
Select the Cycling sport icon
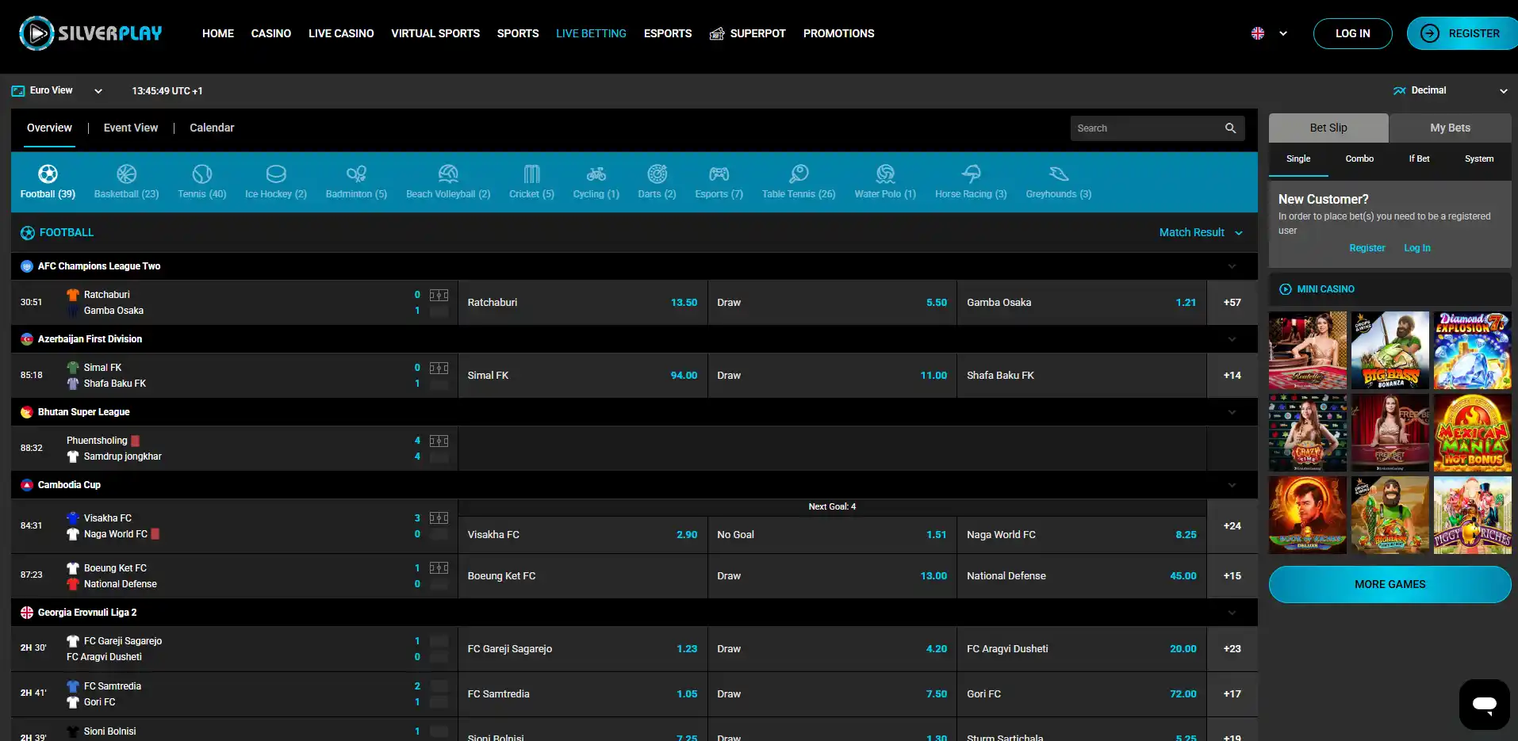[596, 174]
